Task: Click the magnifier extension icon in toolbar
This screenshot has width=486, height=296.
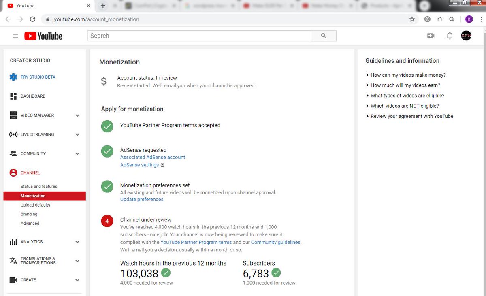Action: coord(452,19)
